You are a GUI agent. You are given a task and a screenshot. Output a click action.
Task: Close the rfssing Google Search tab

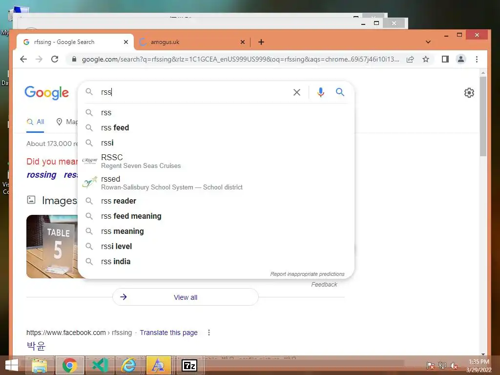click(x=126, y=42)
